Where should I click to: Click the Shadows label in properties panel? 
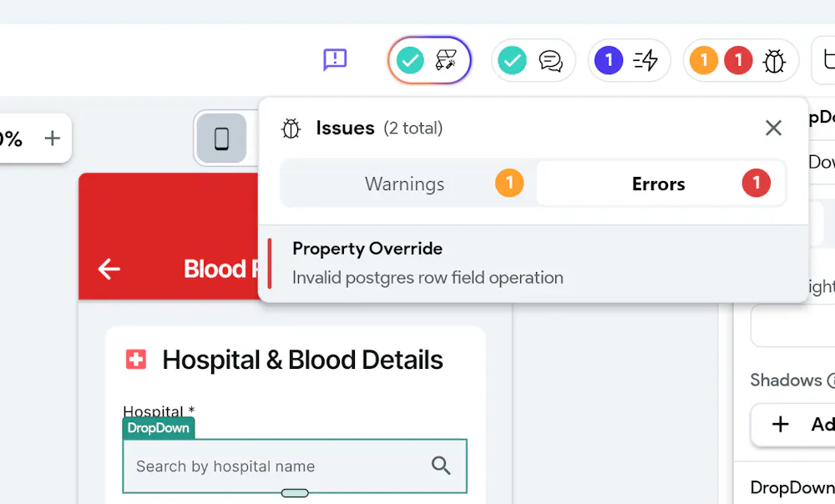point(786,380)
